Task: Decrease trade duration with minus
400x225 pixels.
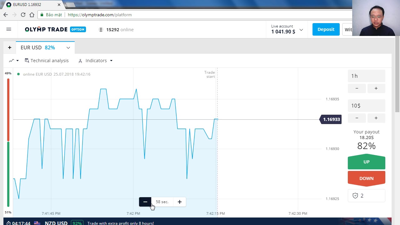Action: pos(357,88)
